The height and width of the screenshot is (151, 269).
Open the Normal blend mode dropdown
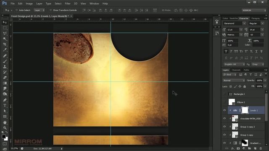coord(234,81)
